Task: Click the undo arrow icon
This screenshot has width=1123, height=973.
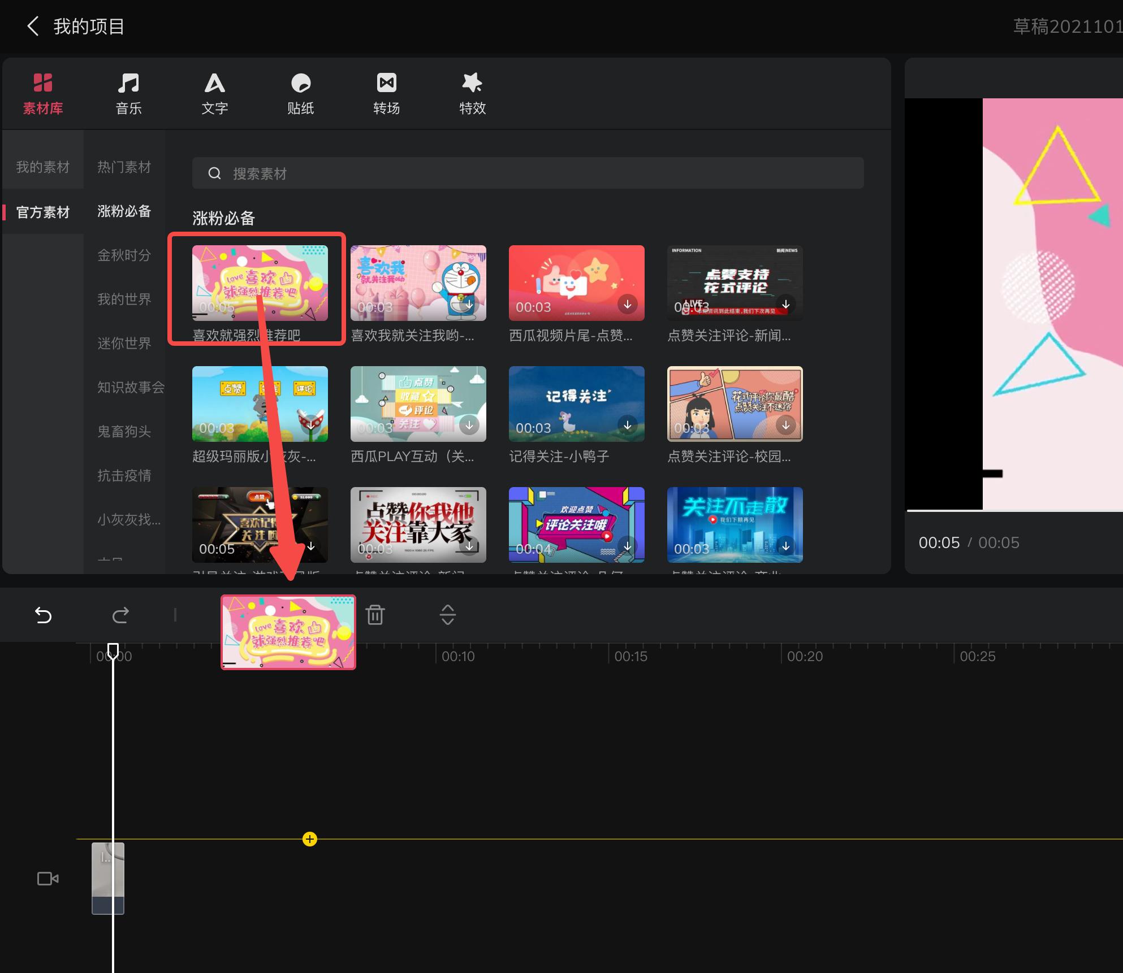Action: point(44,614)
